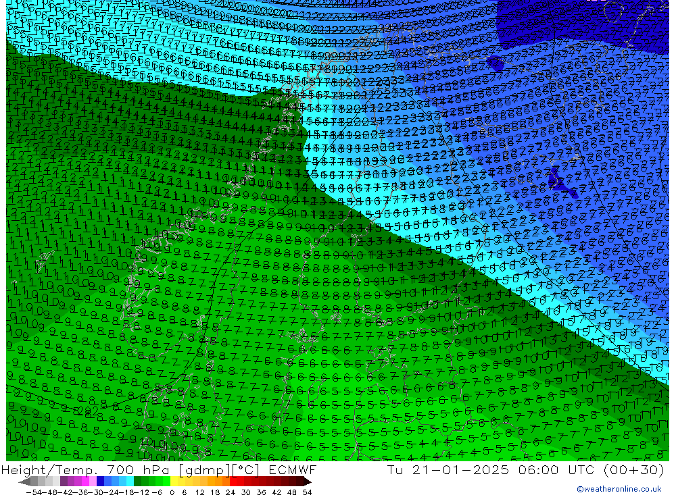Click the 'Tu 21-01-2025 06:00 UTC' date text
The image size is (676, 495).
pyautogui.click(x=491, y=469)
